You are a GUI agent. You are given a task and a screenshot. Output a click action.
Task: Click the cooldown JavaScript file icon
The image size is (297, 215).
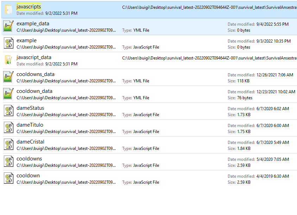(x=8, y=178)
